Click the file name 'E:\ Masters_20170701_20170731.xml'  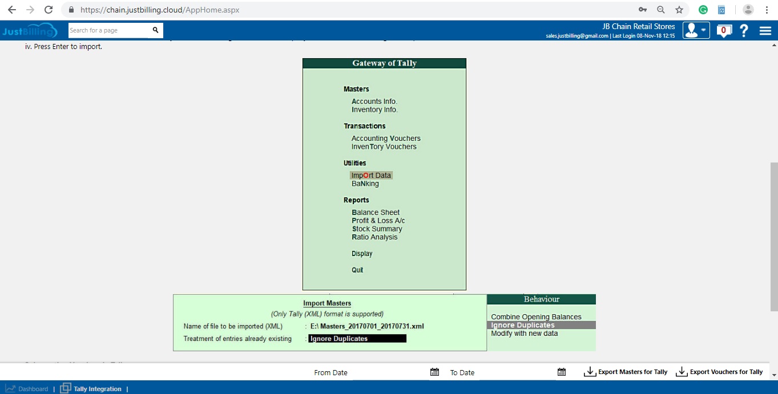(x=367, y=327)
